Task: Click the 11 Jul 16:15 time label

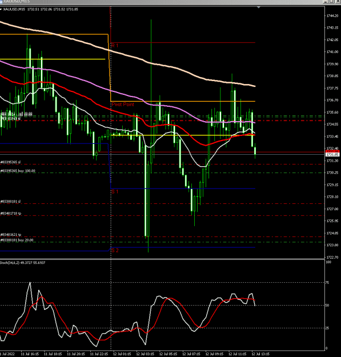Action: click(30, 354)
